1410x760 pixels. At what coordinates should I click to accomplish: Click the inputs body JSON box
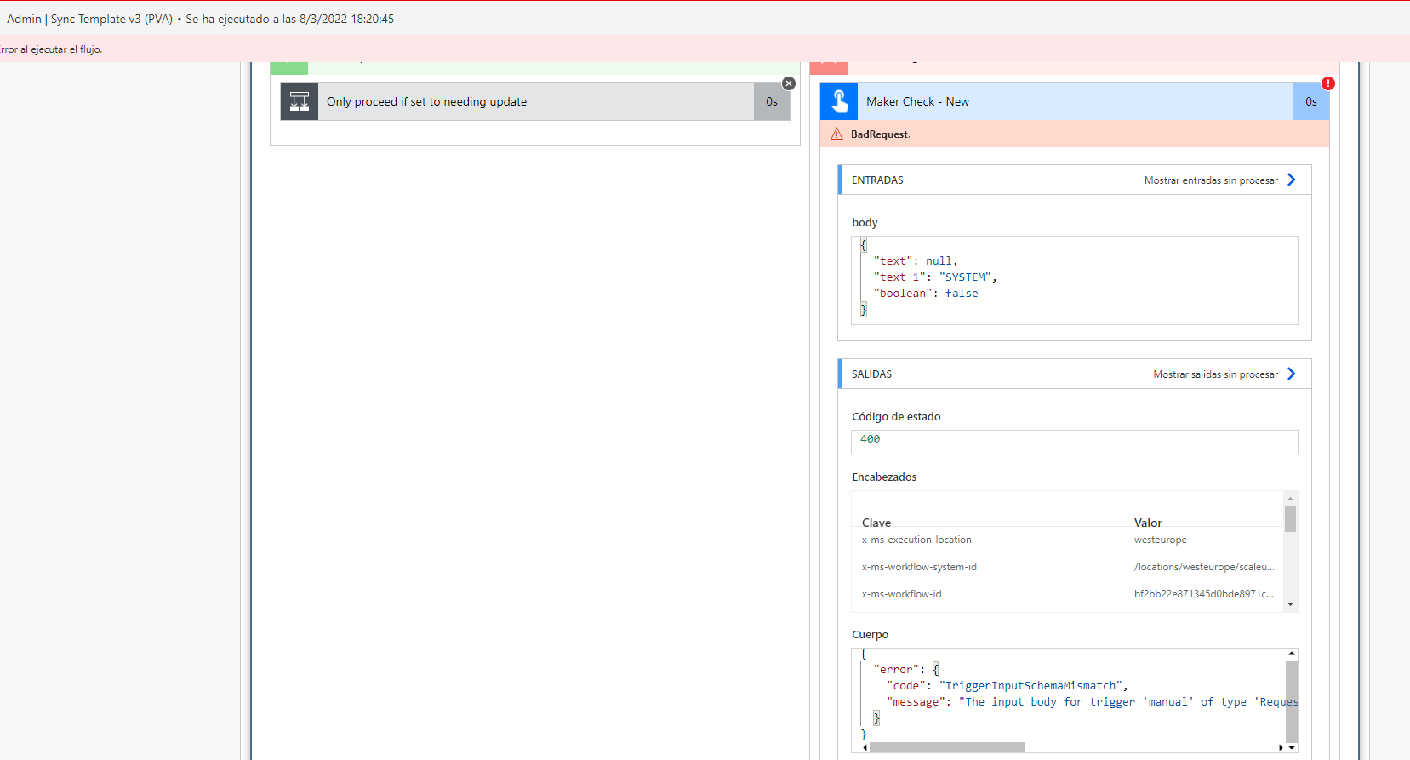1075,280
